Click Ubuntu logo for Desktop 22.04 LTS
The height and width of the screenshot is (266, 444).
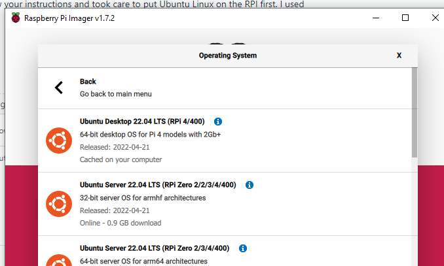59,141
